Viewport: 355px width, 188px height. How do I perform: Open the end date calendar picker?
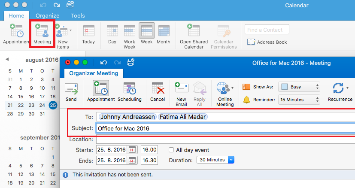coord(132,161)
